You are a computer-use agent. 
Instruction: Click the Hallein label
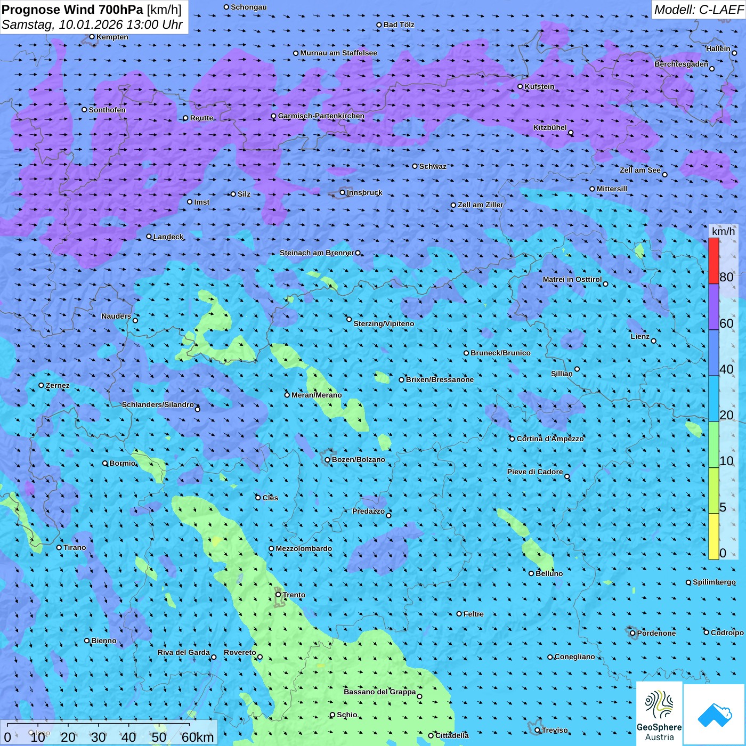pyautogui.click(x=718, y=48)
